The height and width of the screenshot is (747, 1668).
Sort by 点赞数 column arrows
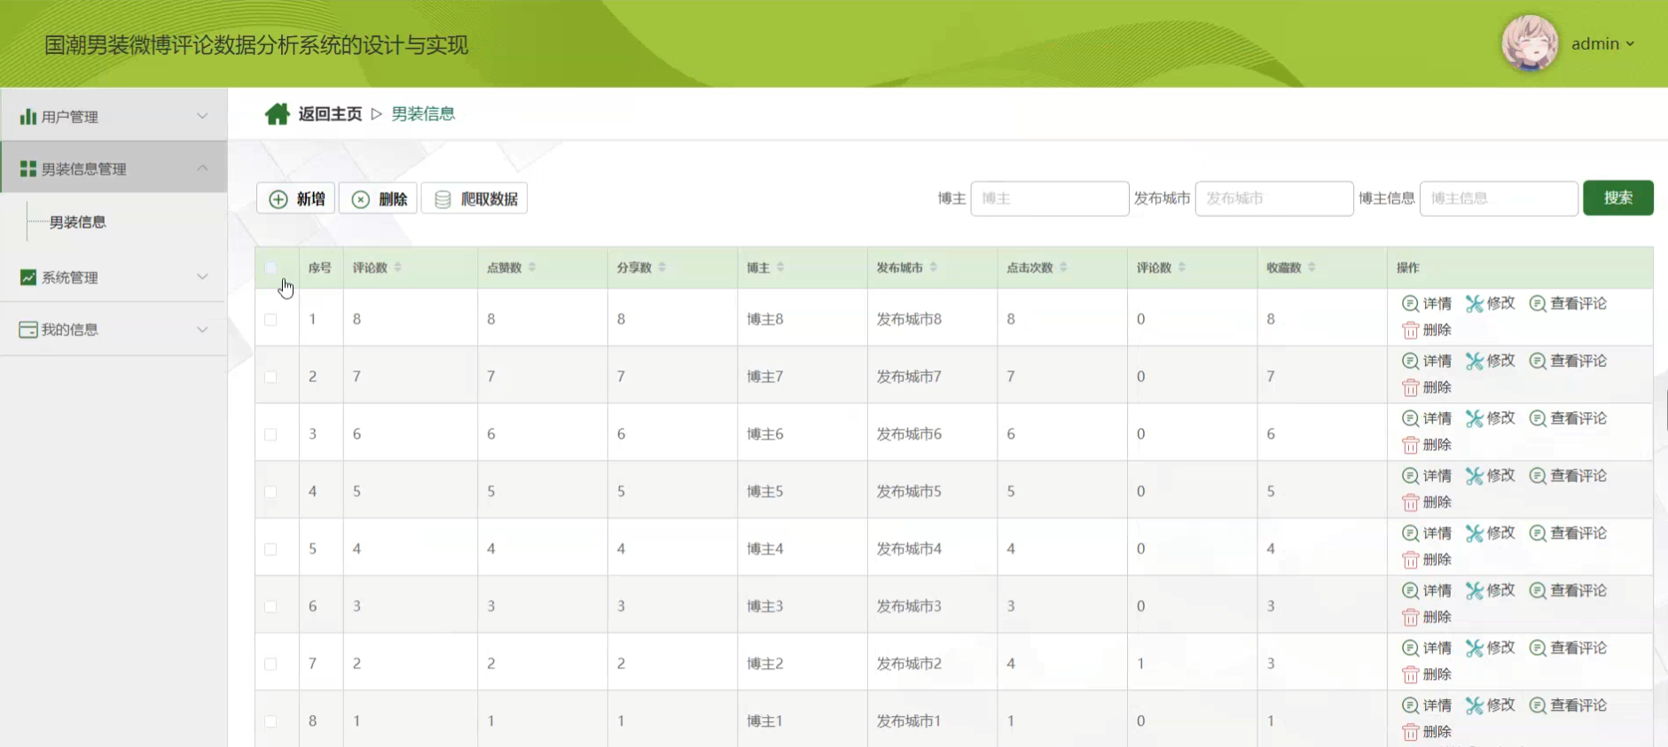[532, 268]
